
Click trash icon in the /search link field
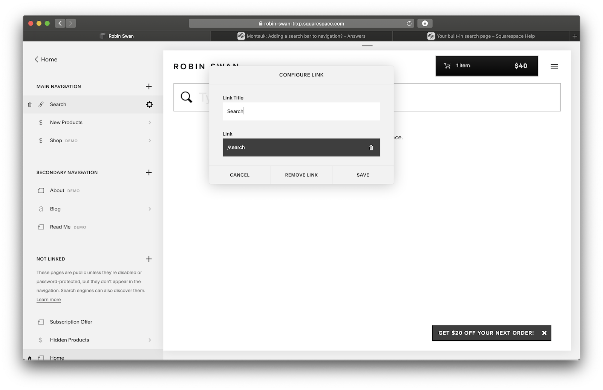tap(371, 148)
